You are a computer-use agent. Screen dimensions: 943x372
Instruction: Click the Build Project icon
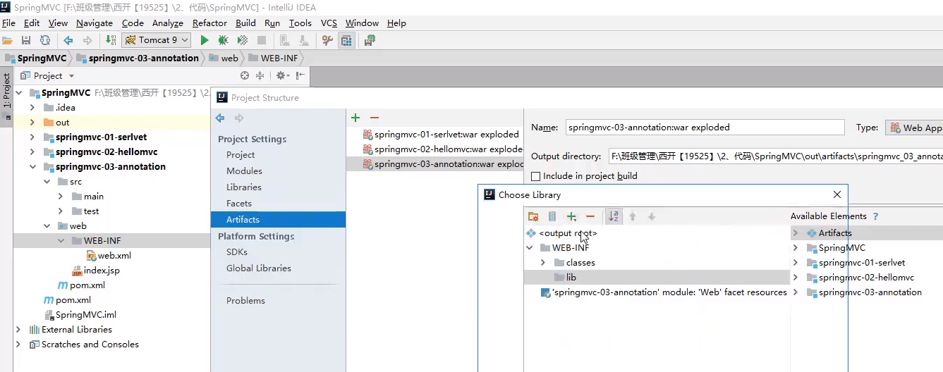point(109,41)
